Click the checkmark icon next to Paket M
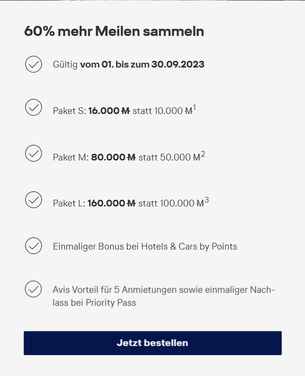This screenshot has width=305, height=376. click(34, 154)
